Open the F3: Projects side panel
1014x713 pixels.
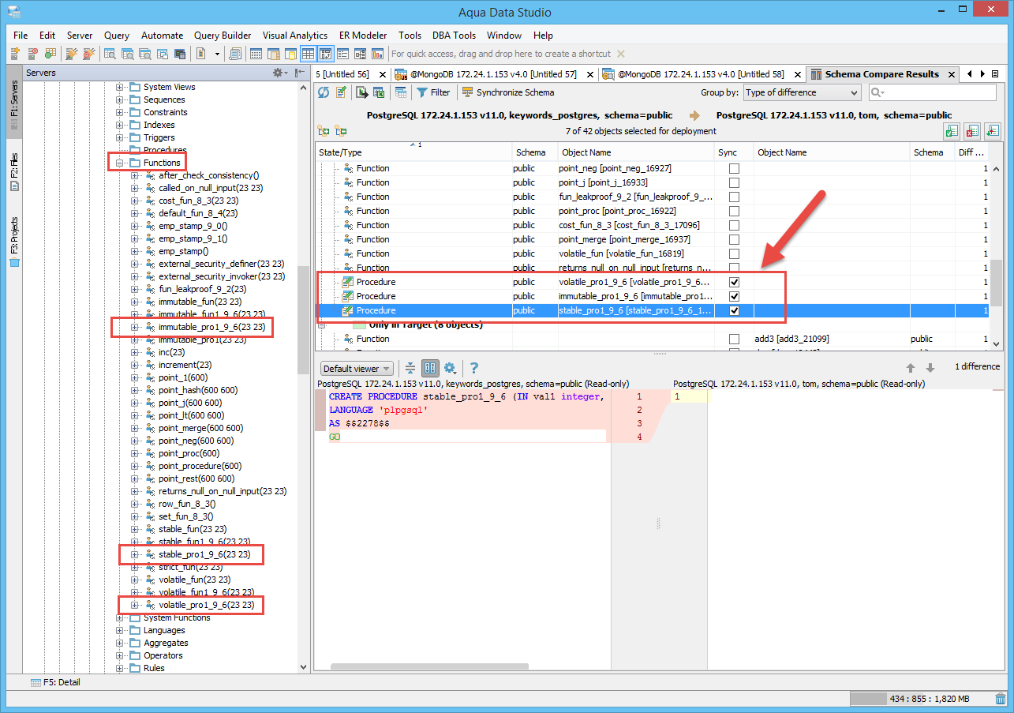[x=15, y=242]
